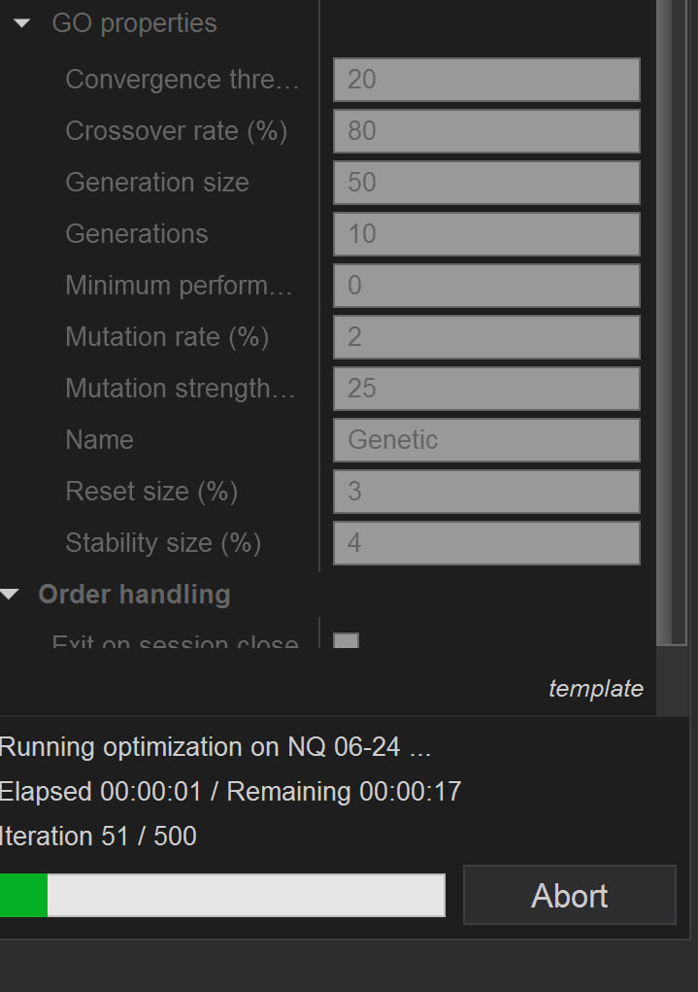Image resolution: width=698 pixels, height=992 pixels.
Task: Enable the Exit on session close checkbox
Action: point(347,641)
